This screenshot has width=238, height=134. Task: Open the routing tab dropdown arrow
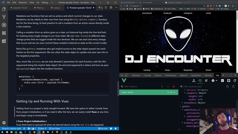click(216, 81)
